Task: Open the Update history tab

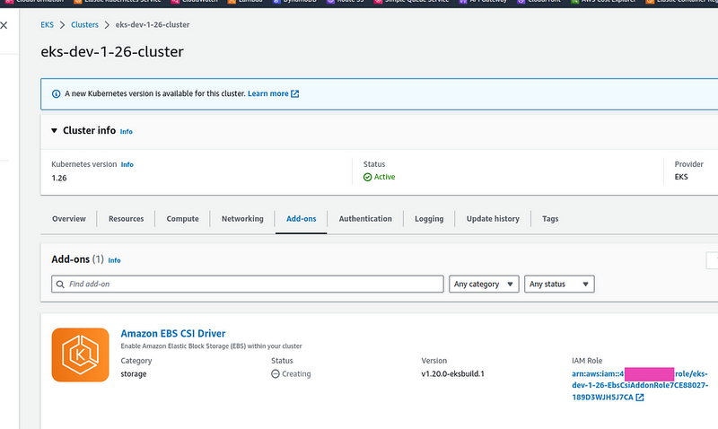Action: coord(493,218)
